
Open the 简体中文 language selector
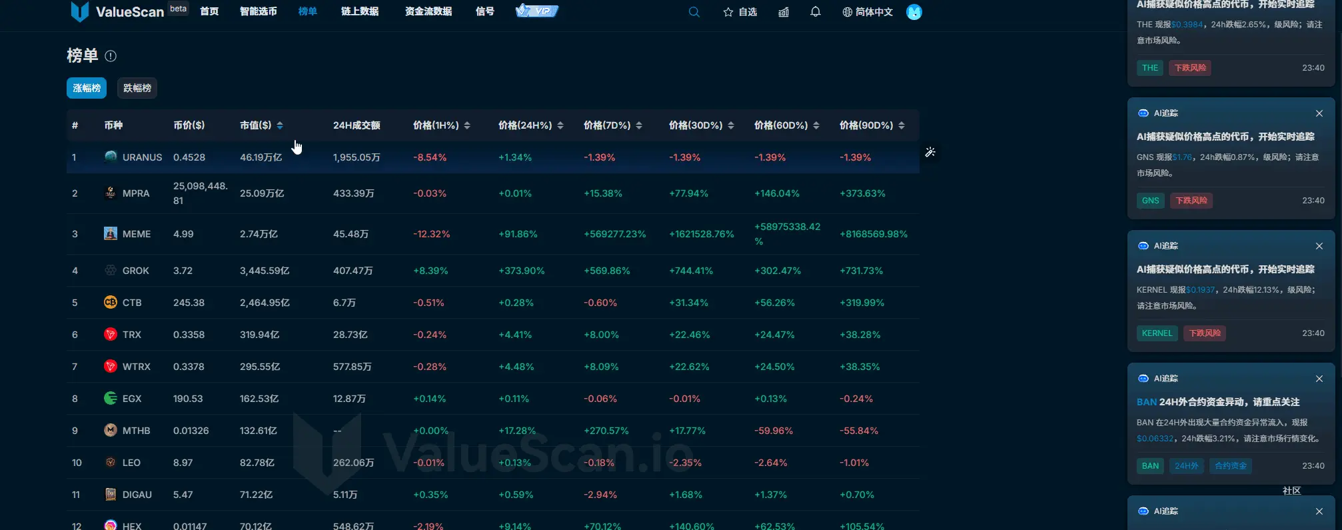868,12
